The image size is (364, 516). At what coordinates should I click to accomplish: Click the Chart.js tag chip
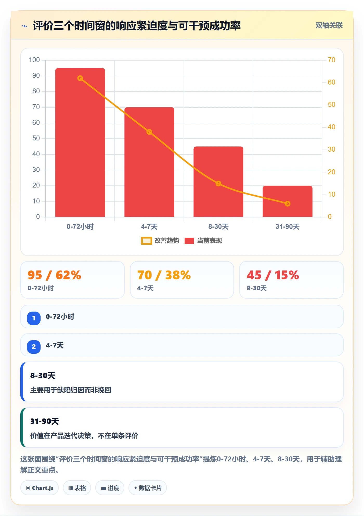[x=40, y=488]
